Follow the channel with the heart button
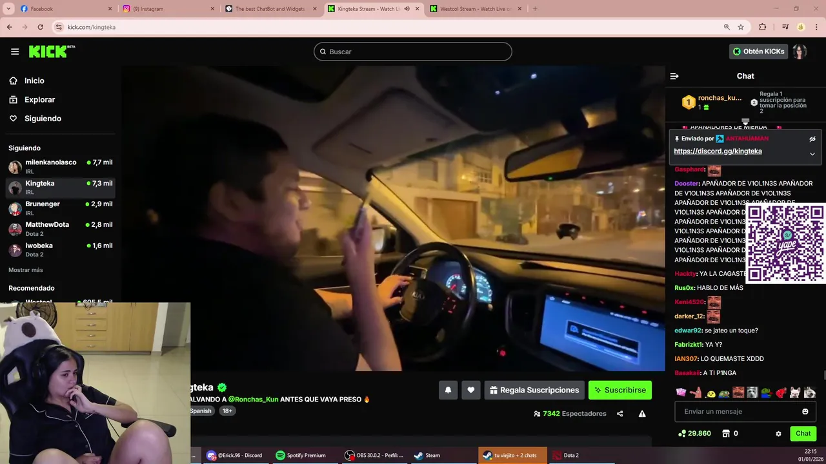Screen dimensions: 826x464 coord(471,390)
